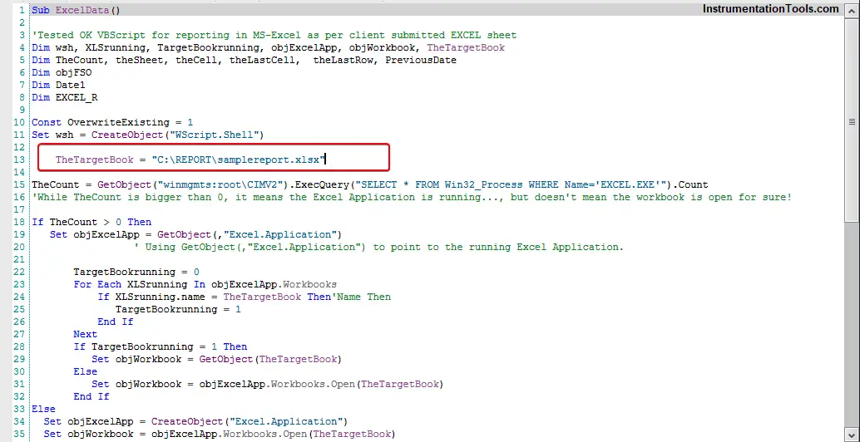The height and width of the screenshot is (442, 860).
Task: Click 'TargetBookrunning = 1' assignment on line 25
Action: click(178, 309)
